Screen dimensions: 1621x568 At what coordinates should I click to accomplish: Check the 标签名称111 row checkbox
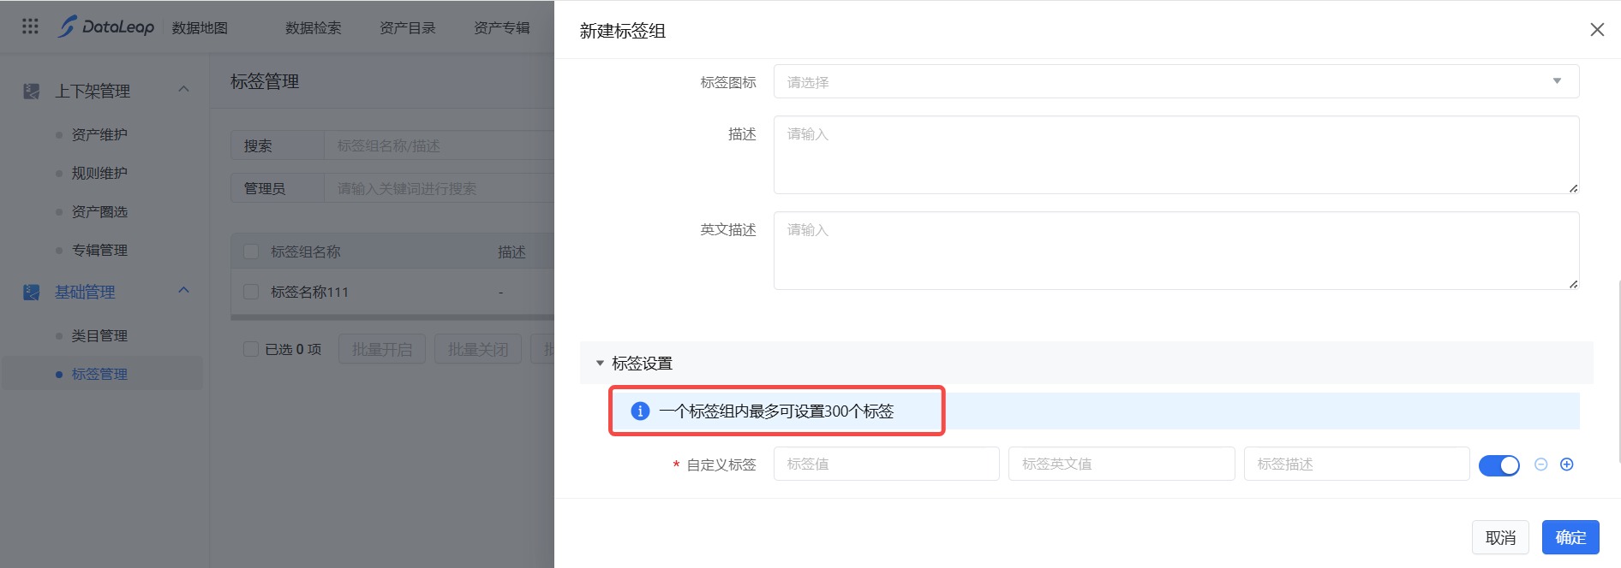pyautogui.click(x=251, y=292)
